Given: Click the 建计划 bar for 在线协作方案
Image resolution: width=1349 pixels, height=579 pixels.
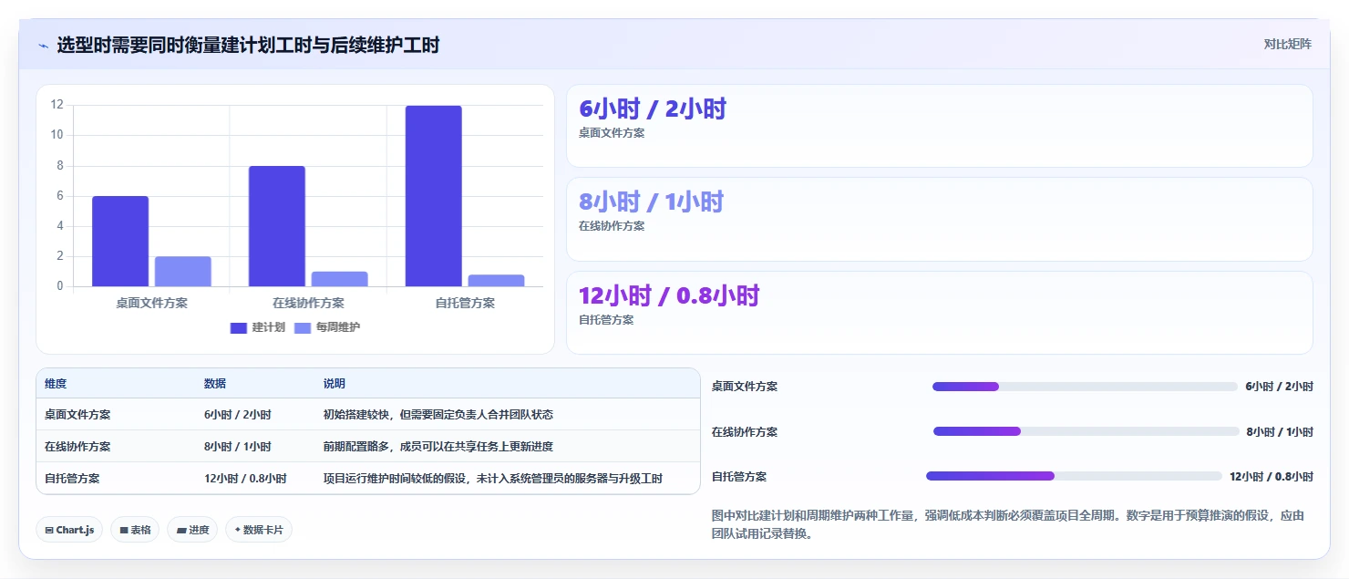Looking at the screenshot, I should pos(277,226).
